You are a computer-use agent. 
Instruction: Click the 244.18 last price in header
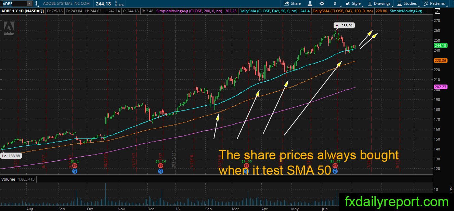[x=103, y=3]
